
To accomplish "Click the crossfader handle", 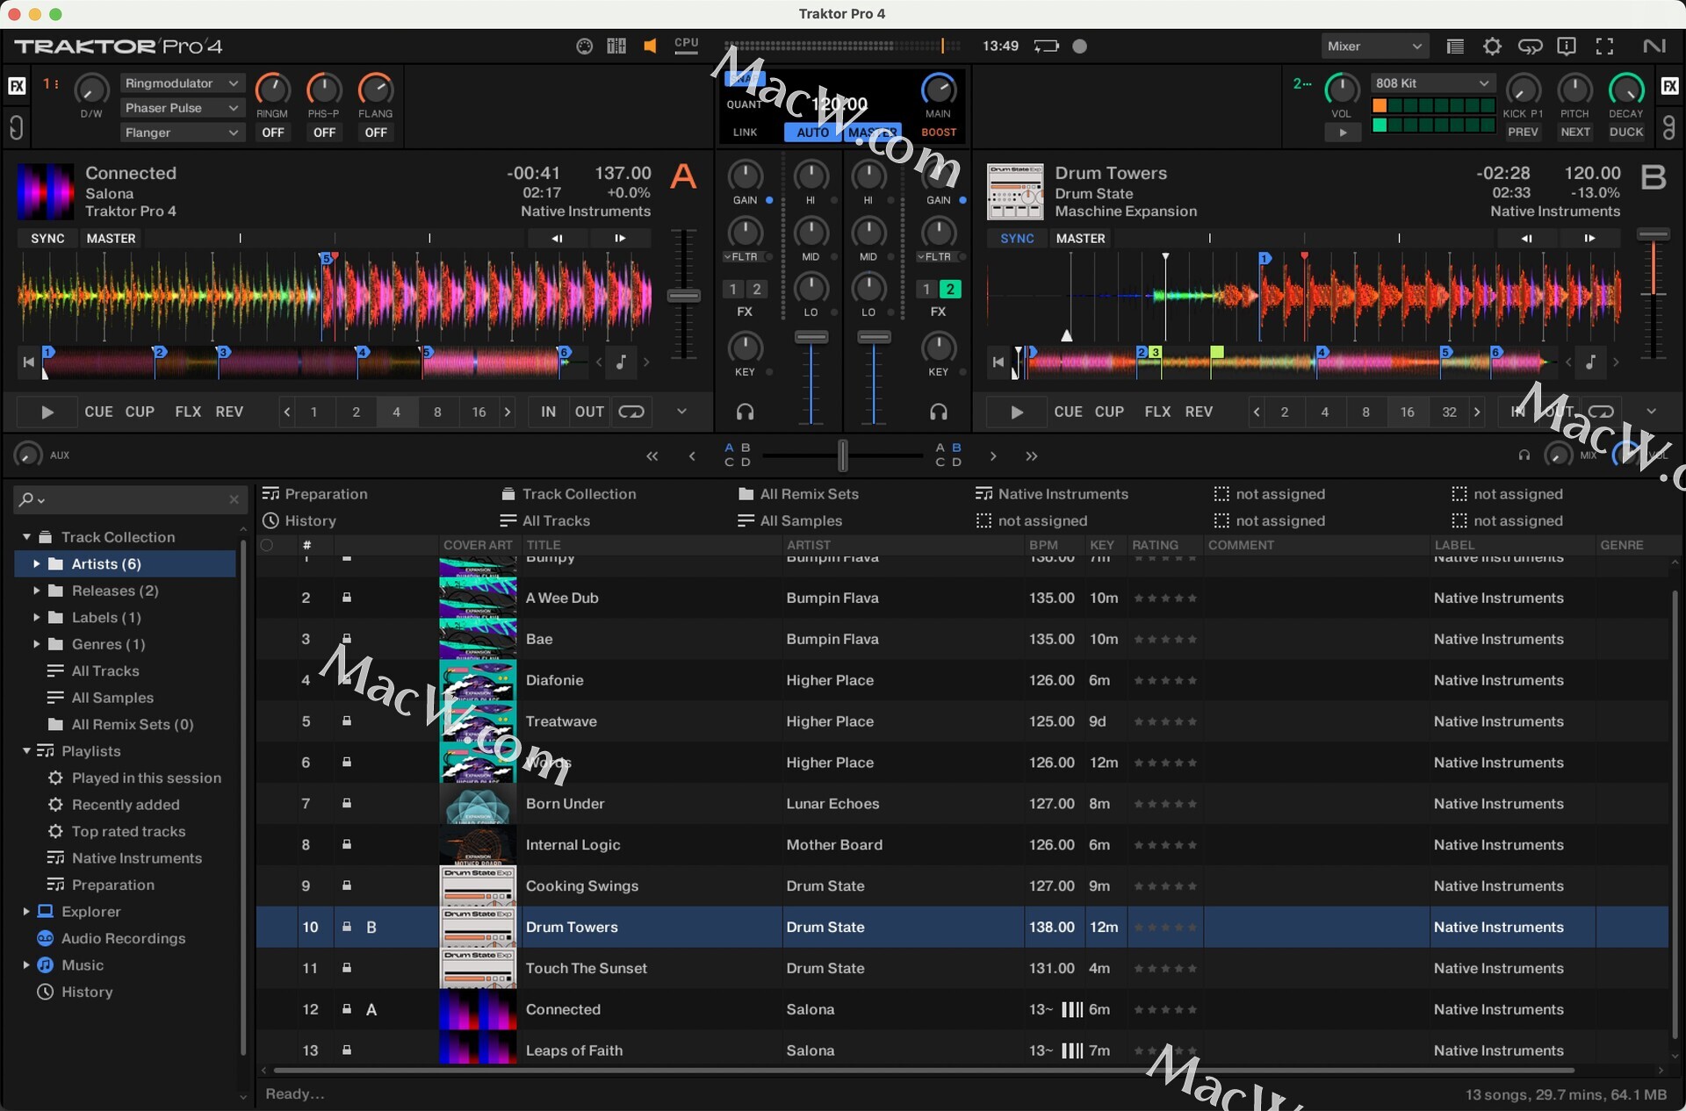I will pyautogui.click(x=842, y=455).
